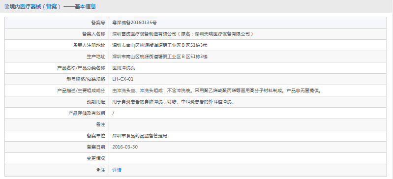The height and width of the screenshot is (179, 393).
Task: Open the 详情 link in the 注 row
Action: point(117,170)
